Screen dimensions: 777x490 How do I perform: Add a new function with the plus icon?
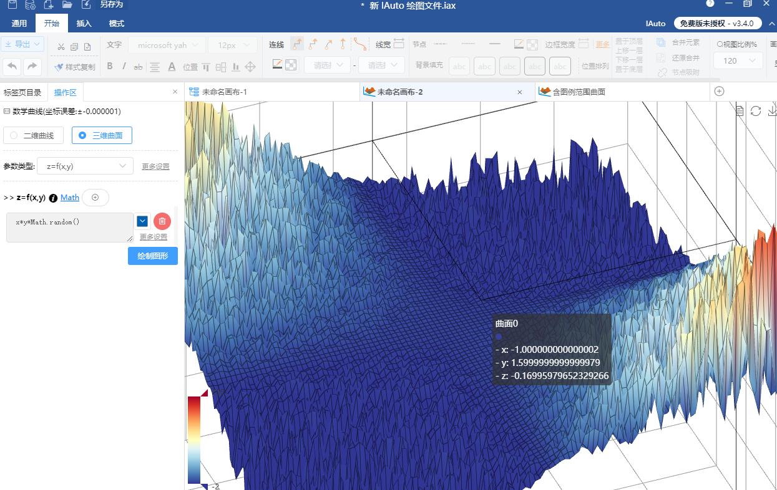[95, 198]
